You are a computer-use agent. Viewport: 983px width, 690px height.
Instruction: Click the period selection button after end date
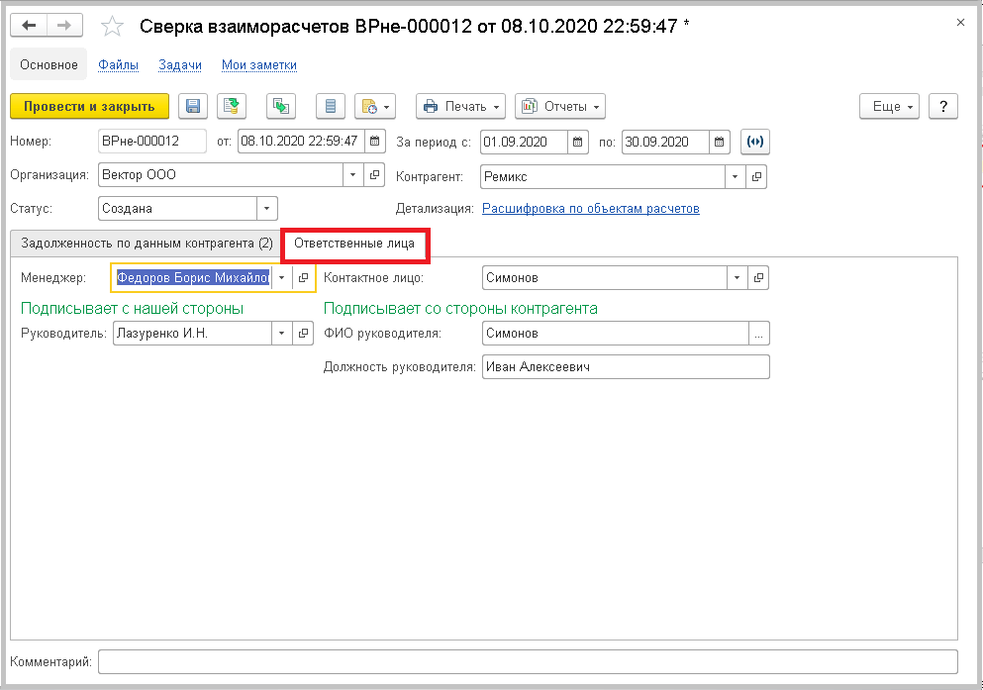755,142
